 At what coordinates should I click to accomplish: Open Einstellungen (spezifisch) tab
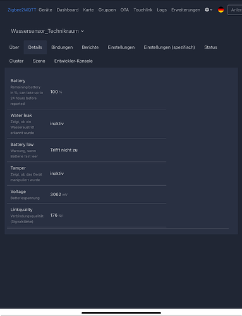[169, 47]
